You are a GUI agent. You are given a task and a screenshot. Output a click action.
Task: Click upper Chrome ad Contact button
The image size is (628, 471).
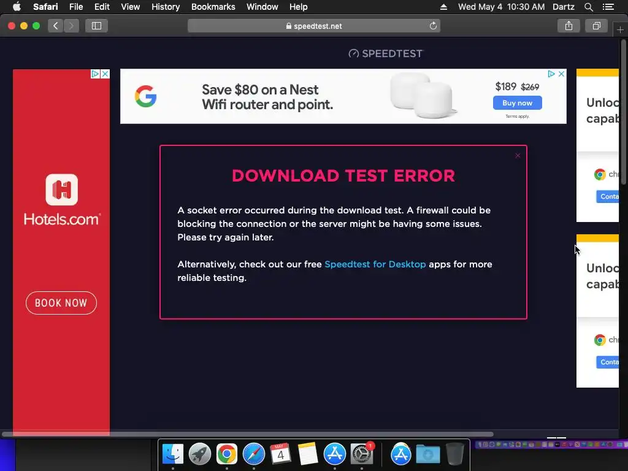coord(608,196)
